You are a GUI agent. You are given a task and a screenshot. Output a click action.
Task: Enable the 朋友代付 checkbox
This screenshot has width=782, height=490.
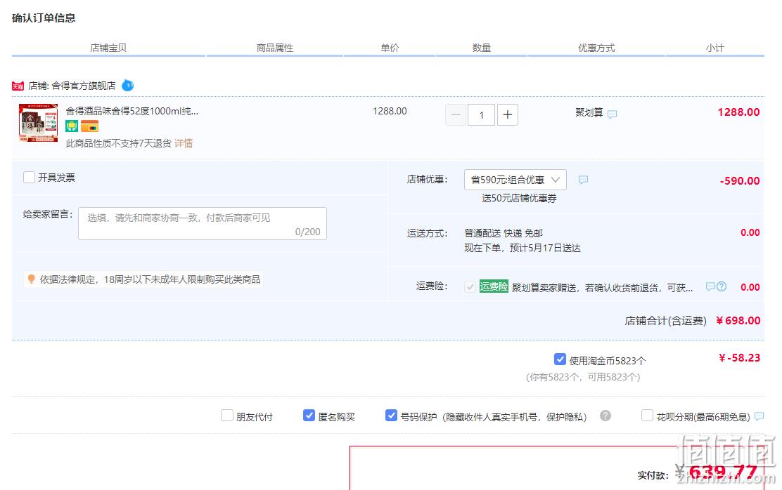[x=227, y=416]
